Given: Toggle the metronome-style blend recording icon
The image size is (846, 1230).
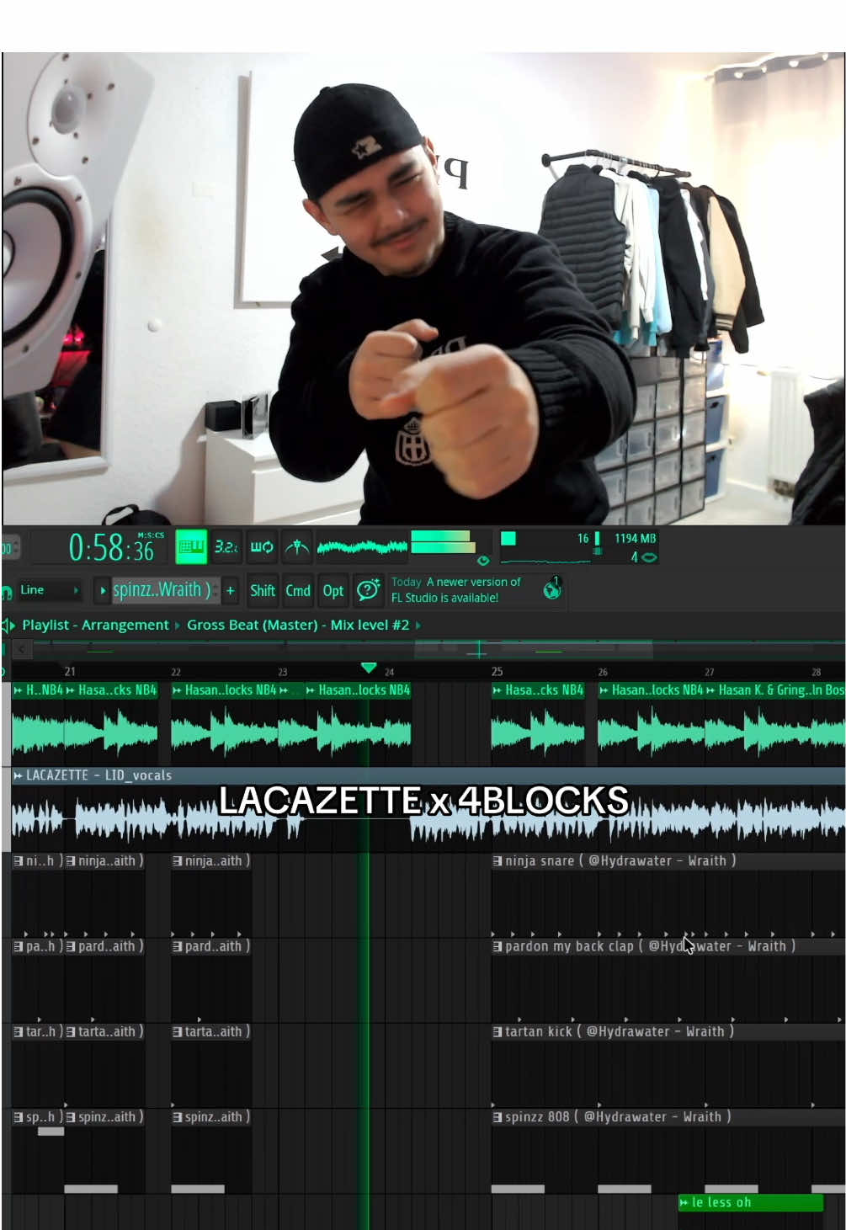Looking at the screenshot, I should tap(296, 547).
